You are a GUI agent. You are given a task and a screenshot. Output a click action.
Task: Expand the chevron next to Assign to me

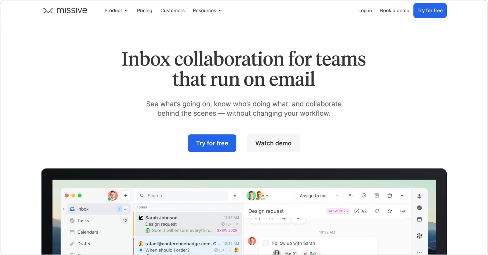(337, 196)
